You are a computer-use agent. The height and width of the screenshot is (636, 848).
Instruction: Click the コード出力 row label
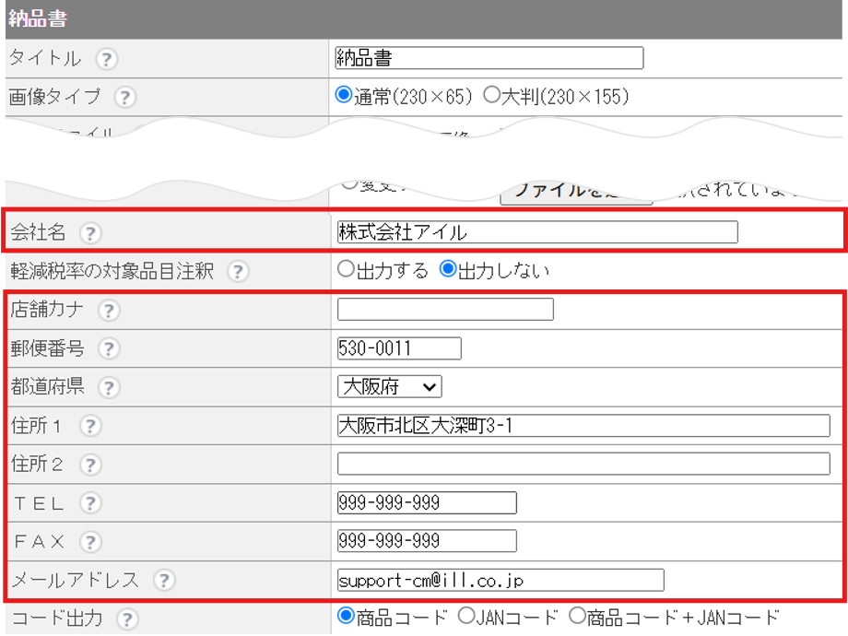point(57,618)
